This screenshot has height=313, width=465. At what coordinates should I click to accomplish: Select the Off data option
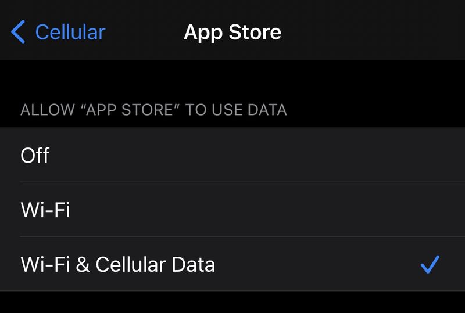[x=233, y=155]
